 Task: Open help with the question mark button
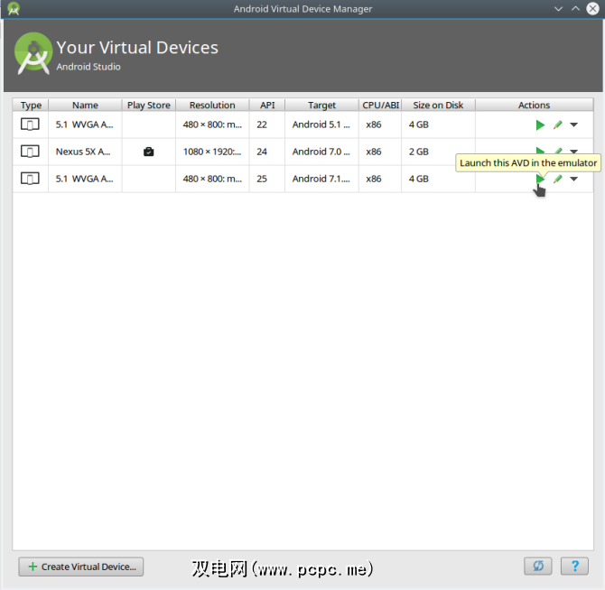(x=574, y=567)
